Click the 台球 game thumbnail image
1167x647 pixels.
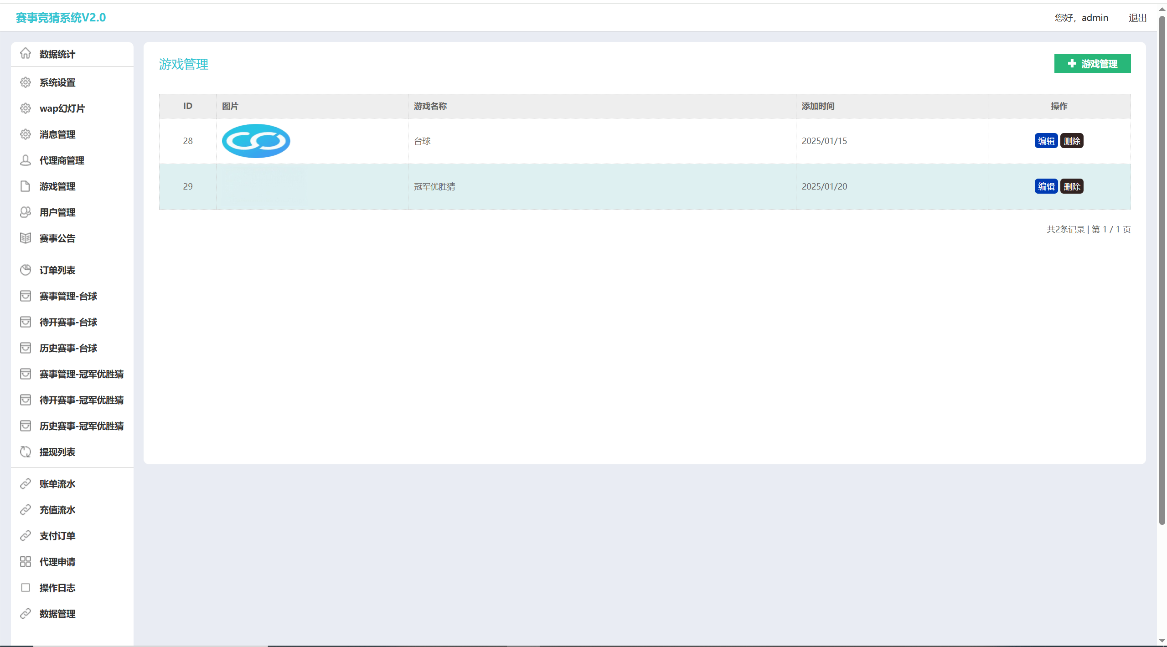[x=256, y=141]
